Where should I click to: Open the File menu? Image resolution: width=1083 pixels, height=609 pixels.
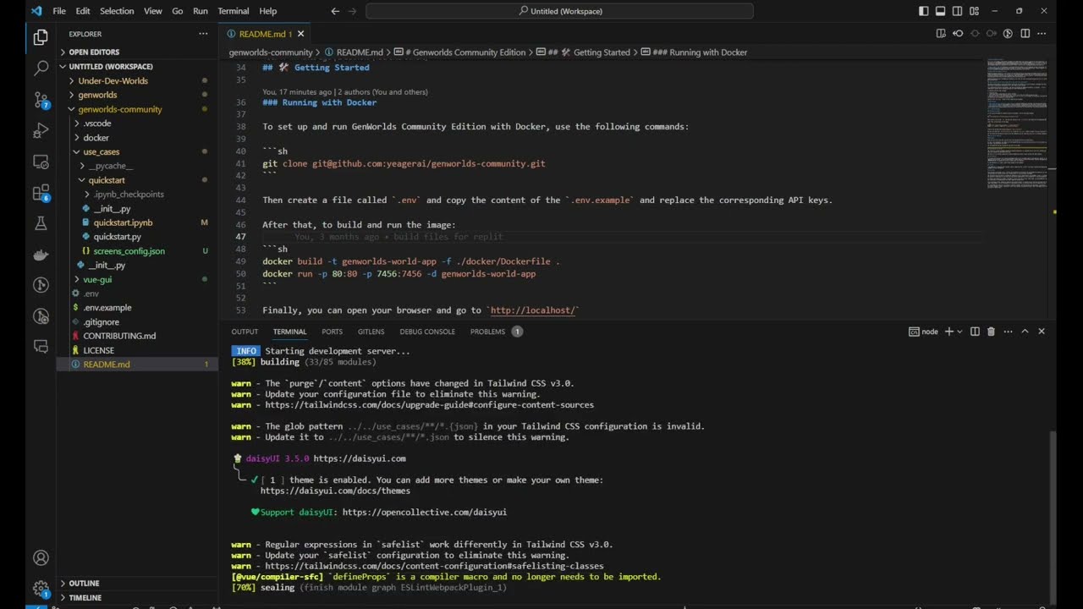click(59, 11)
